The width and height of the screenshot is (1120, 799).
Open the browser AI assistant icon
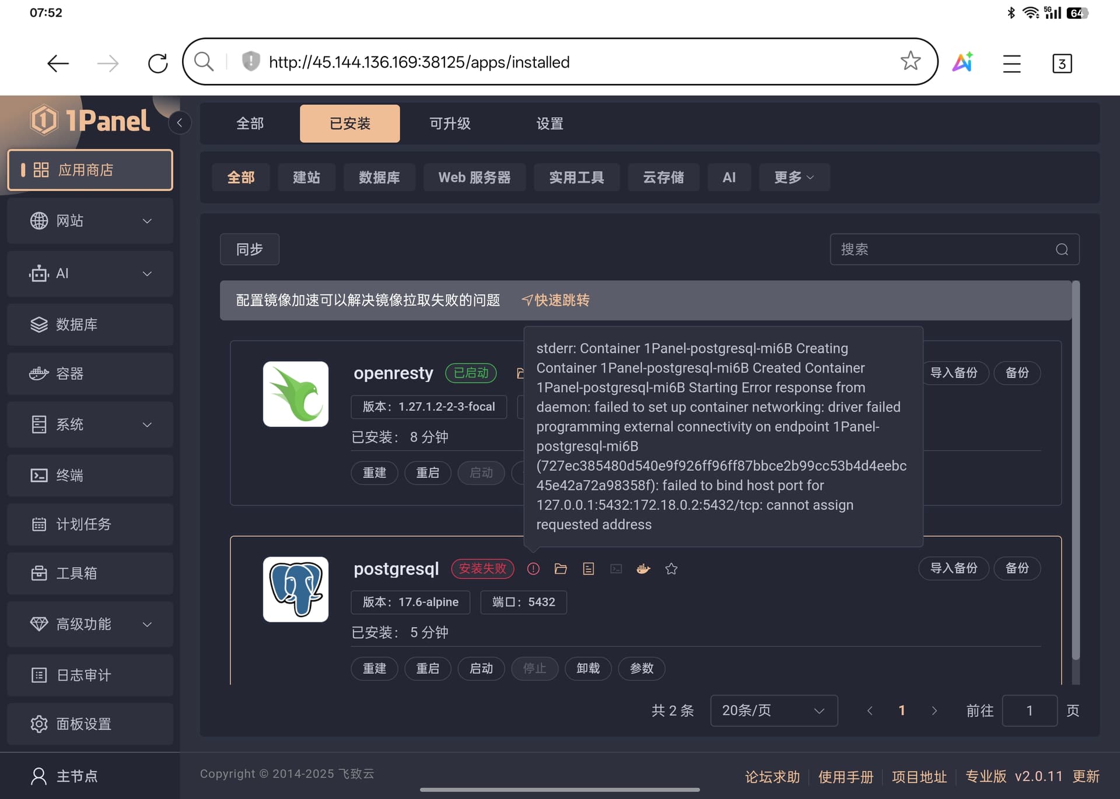coord(963,62)
